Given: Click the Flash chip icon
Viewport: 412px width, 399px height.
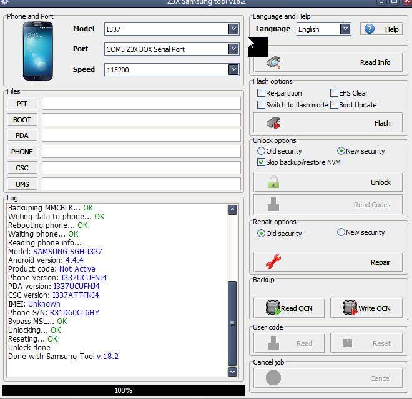Looking at the screenshot, I should click(273, 123).
